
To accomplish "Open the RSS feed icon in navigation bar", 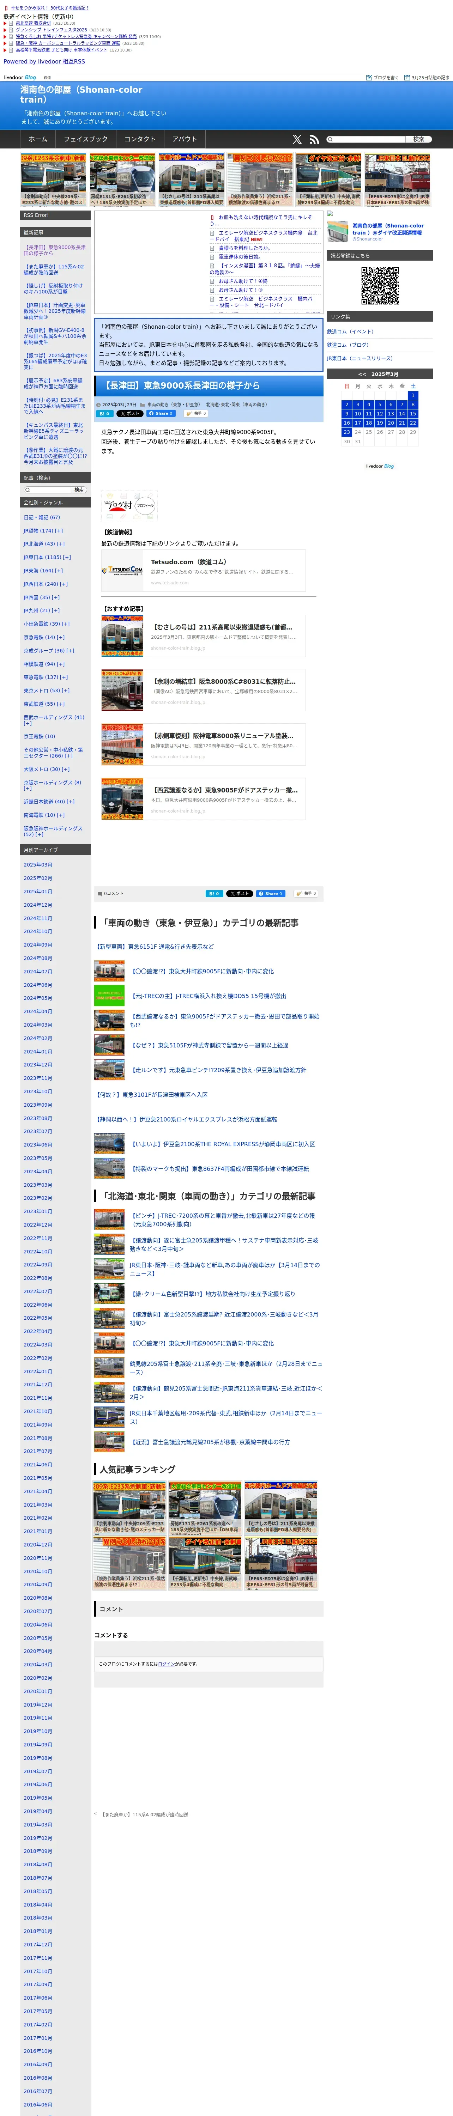I will [313, 140].
